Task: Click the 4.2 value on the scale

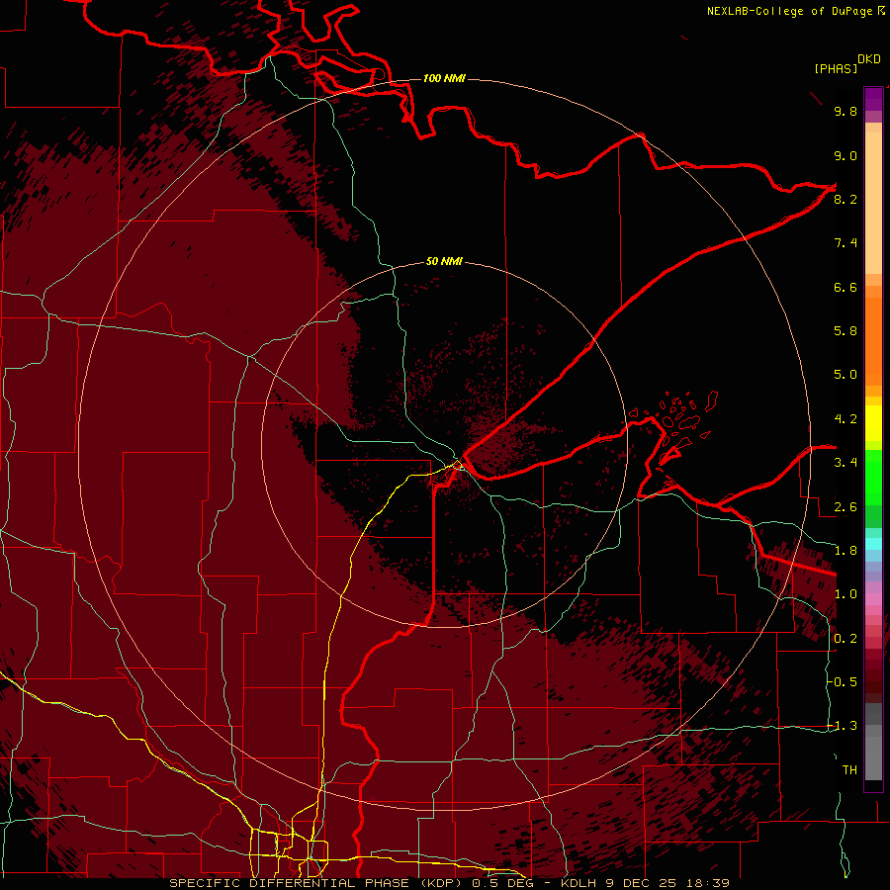Action: 845,419
